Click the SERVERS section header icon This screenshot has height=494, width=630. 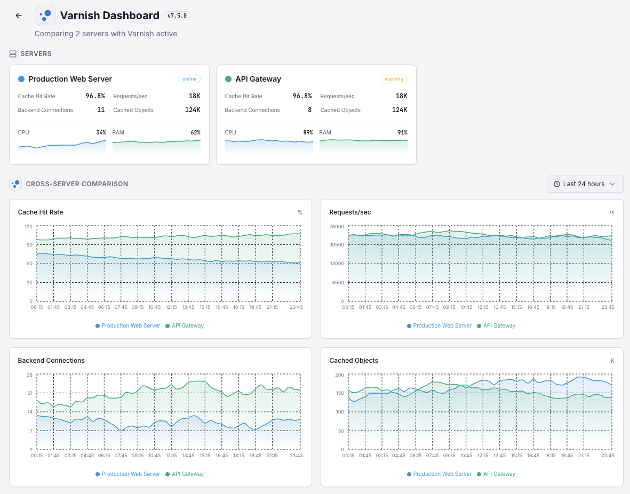coord(12,53)
